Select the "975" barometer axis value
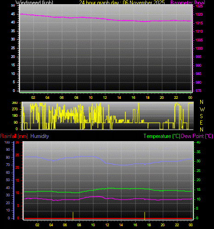The width and height of the screenshot is (214, 229). tap(198, 91)
